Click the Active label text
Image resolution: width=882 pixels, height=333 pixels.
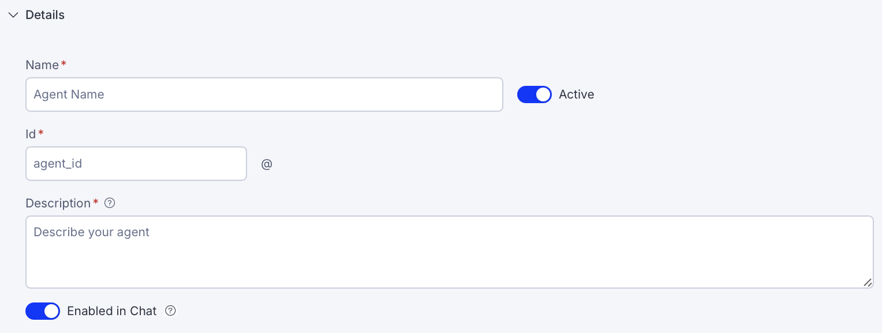576,94
